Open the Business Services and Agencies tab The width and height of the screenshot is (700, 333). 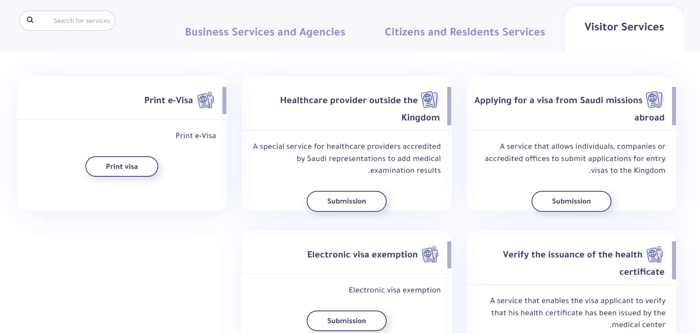(265, 32)
